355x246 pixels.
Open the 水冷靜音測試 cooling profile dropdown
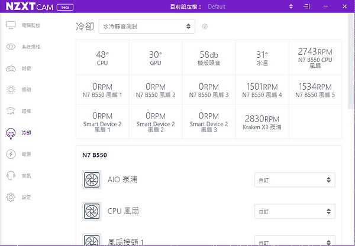(x=147, y=27)
